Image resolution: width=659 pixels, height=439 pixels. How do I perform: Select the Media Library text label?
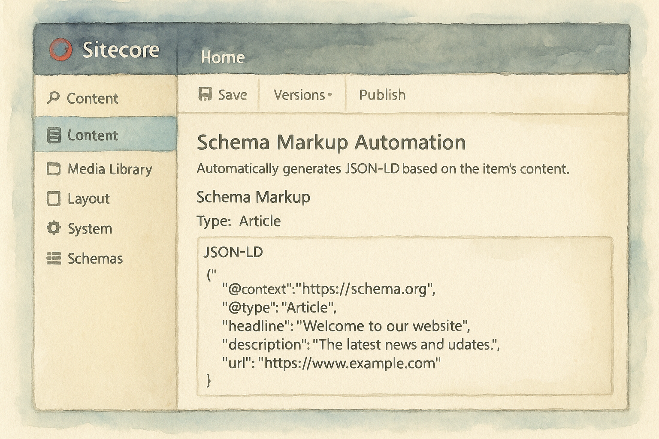110,169
